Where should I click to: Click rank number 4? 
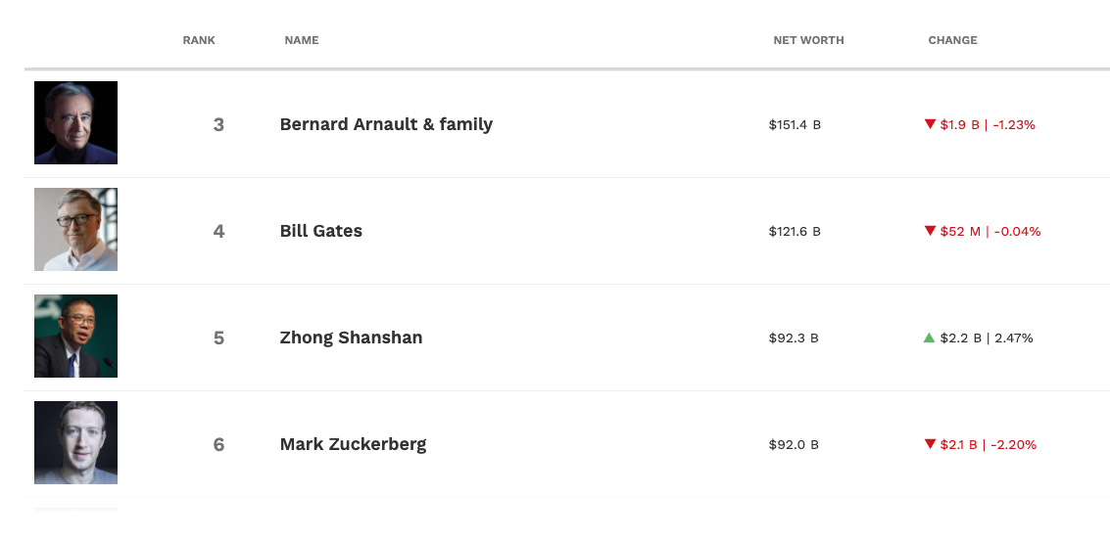point(218,231)
